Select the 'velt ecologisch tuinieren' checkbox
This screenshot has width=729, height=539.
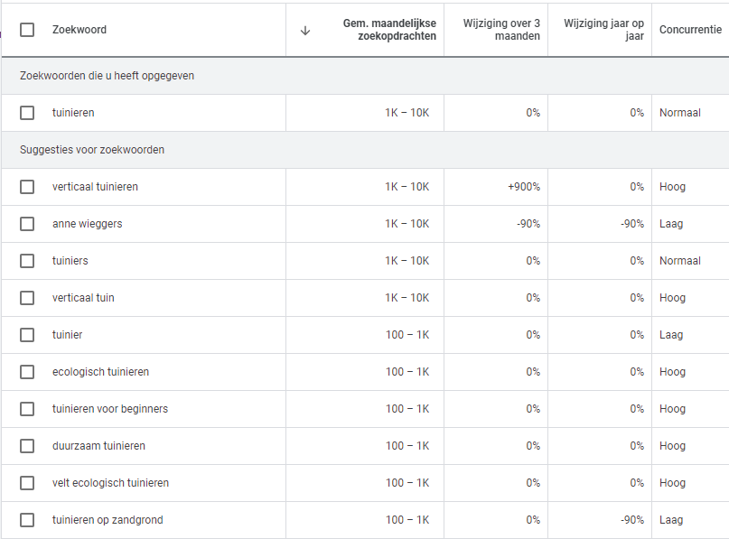coord(27,483)
